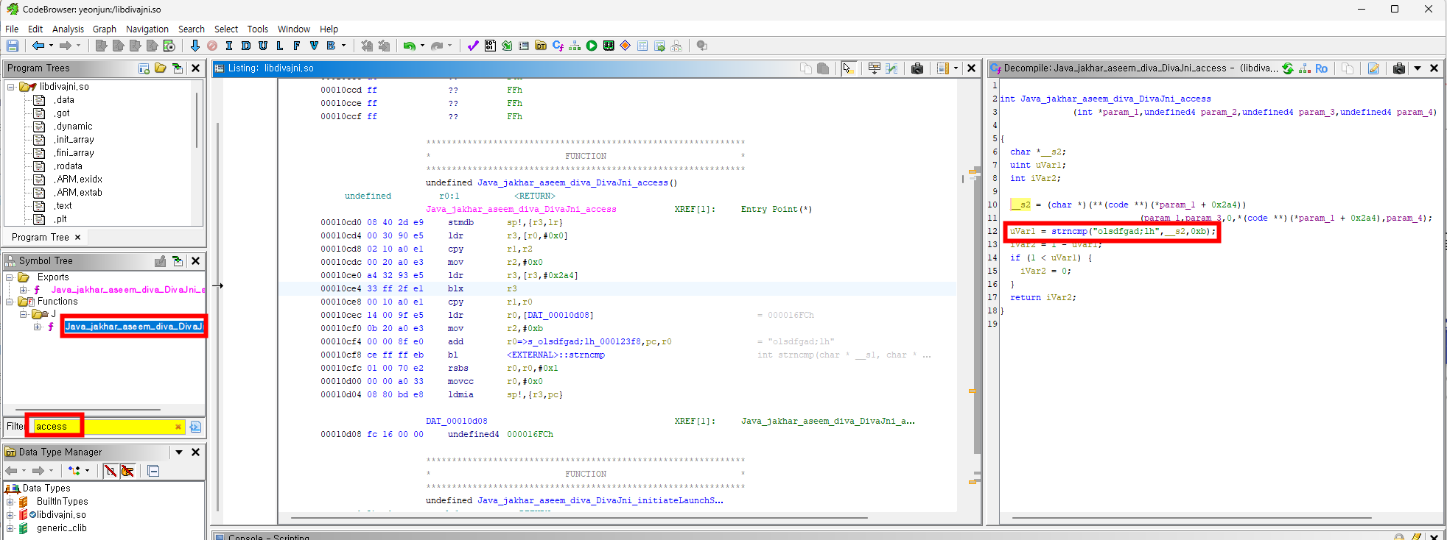Image resolution: width=1447 pixels, height=540 pixels.
Task: Click the 'D' next data icon
Action: (246, 46)
